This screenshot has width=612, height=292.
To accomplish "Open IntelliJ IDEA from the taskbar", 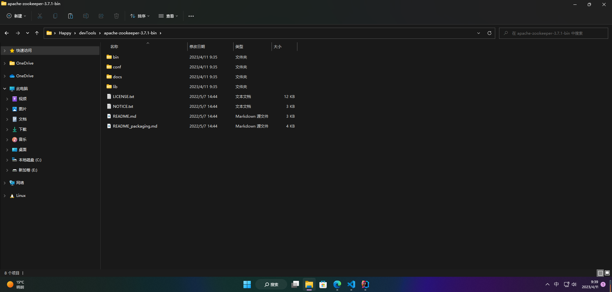I will point(365,284).
